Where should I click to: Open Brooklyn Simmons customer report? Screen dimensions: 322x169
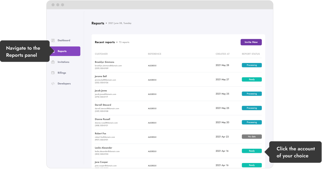[x=104, y=62]
